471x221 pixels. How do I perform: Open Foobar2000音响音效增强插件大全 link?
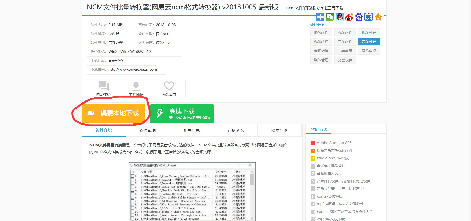pos(345,212)
